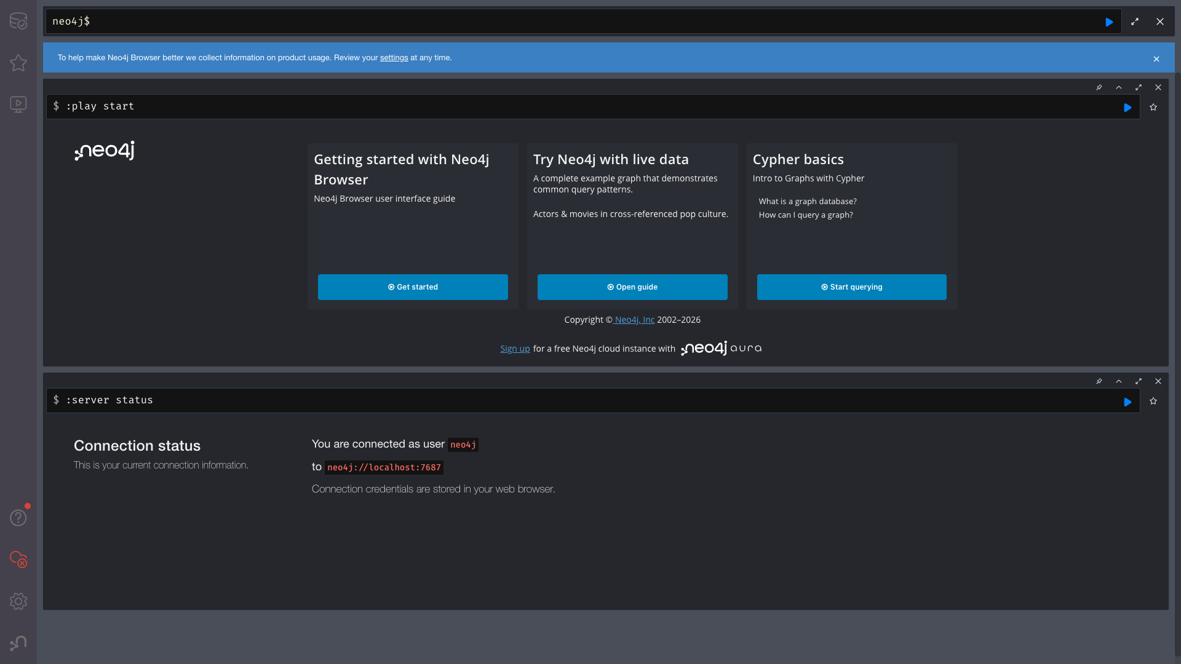Screen dimensions: 1181x664
Task: Open the settings link in banner
Action: (394, 58)
